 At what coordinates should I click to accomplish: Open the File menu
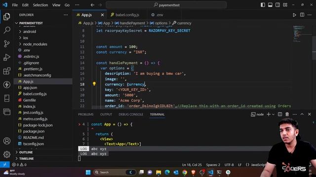coord(15,5)
